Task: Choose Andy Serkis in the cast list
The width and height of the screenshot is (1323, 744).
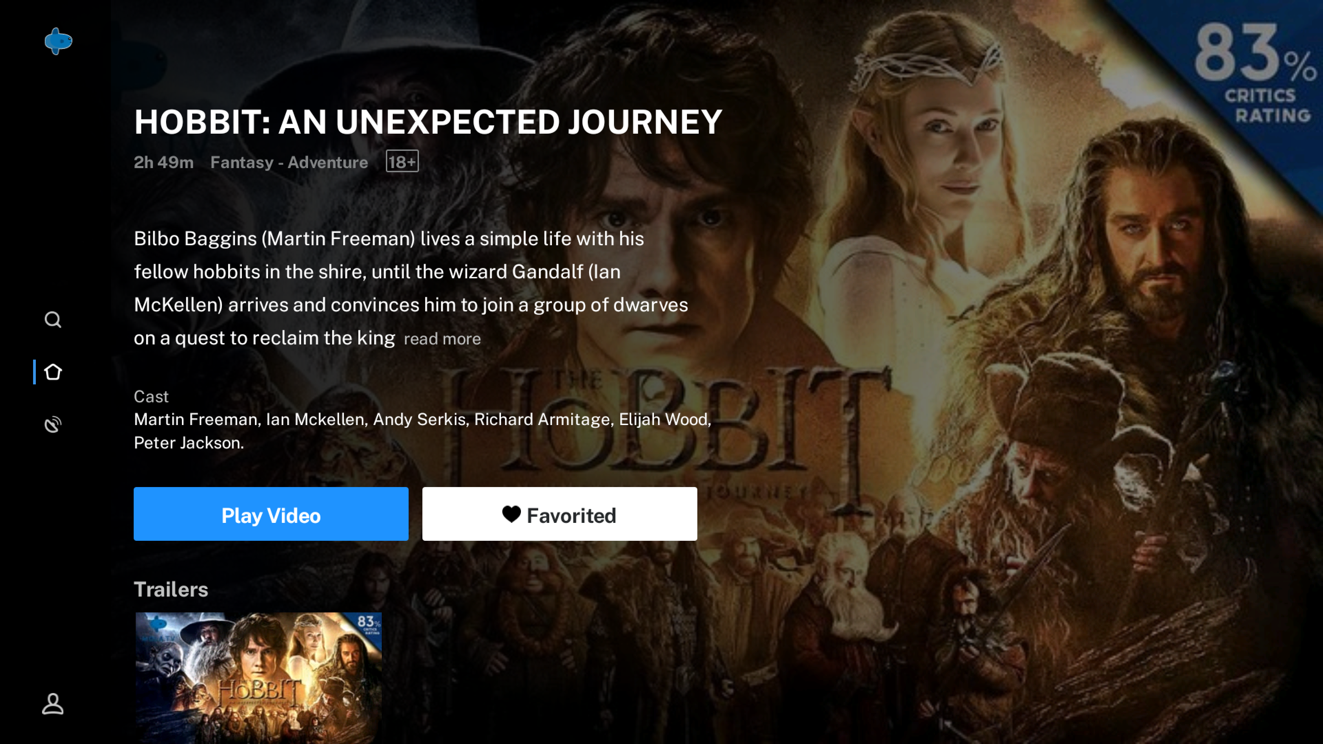Action: click(419, 420)
